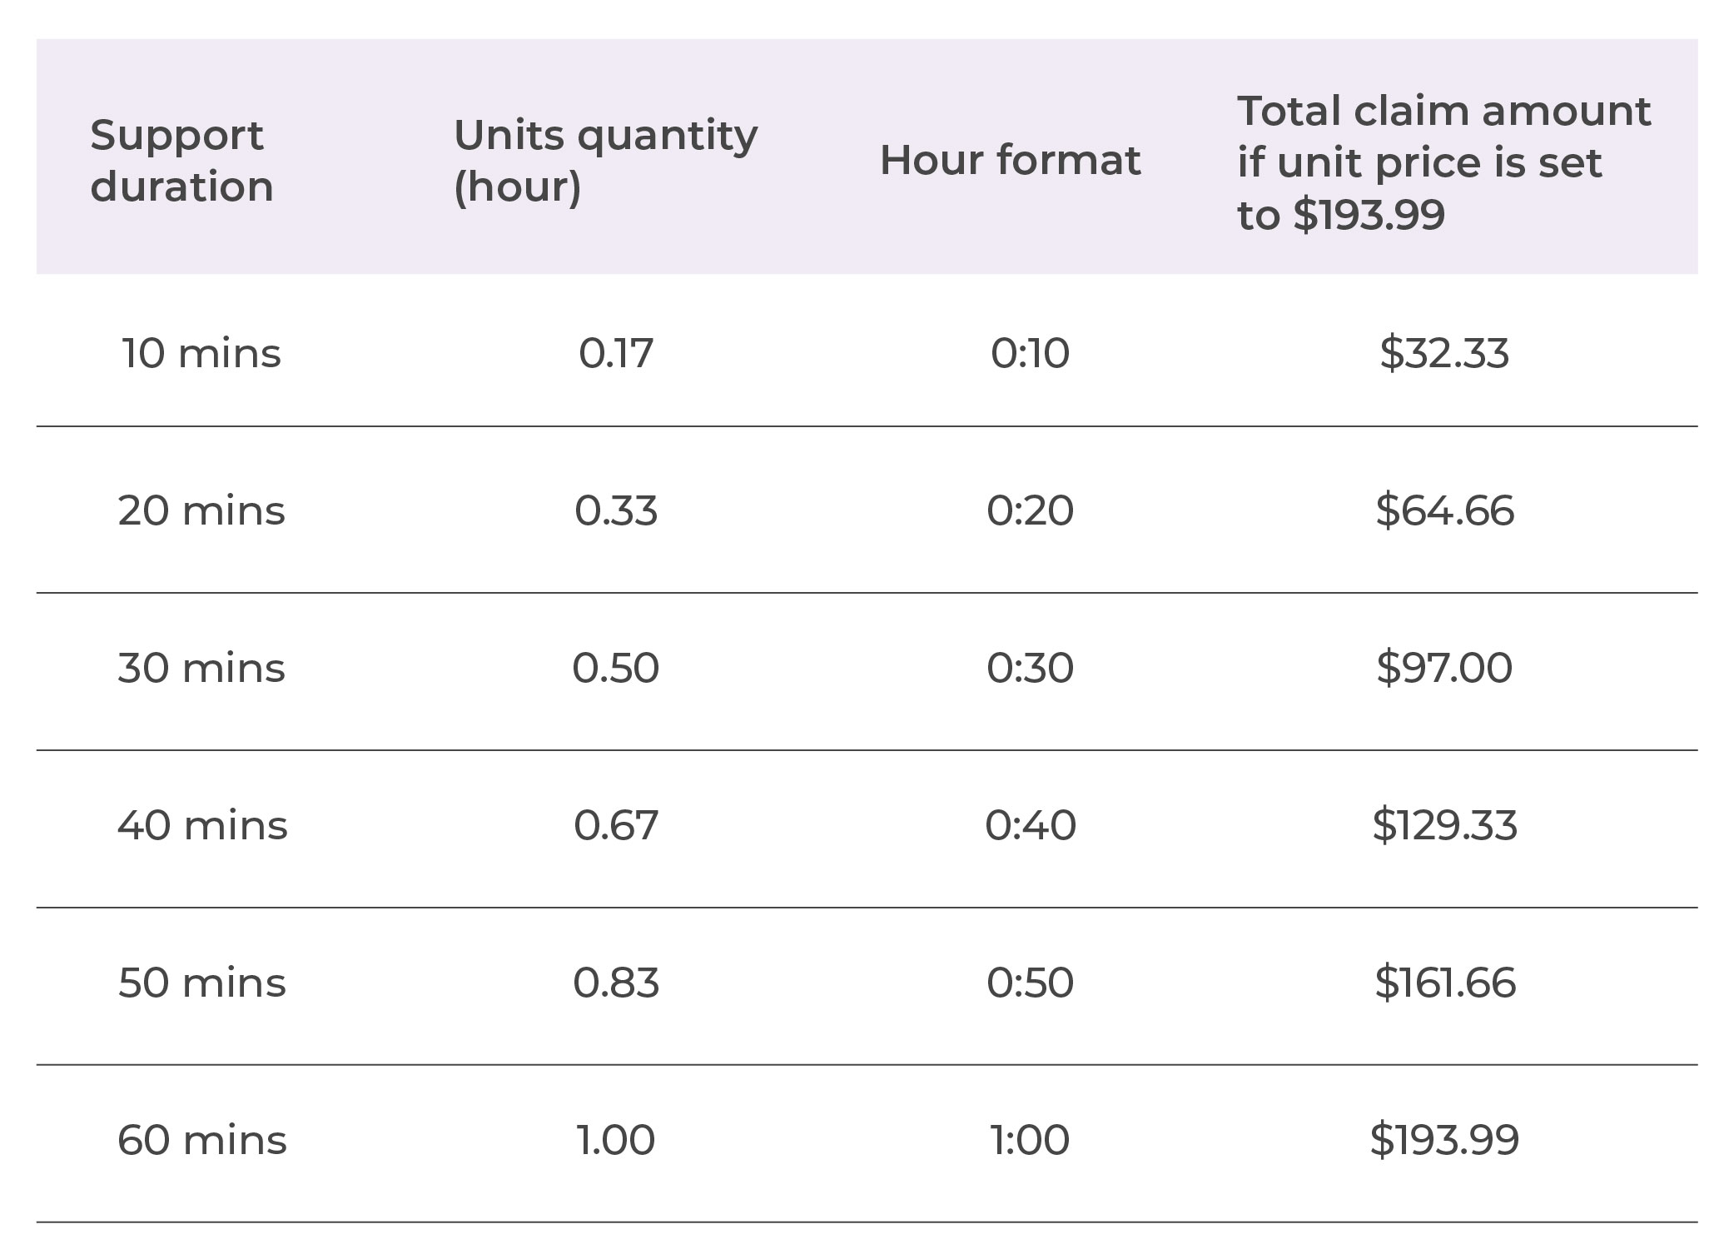Image resolution: width=1734 pixels, height=1249 pixels.
Task: Click the 0:10 hour format cell
Action: (1030, 353)
